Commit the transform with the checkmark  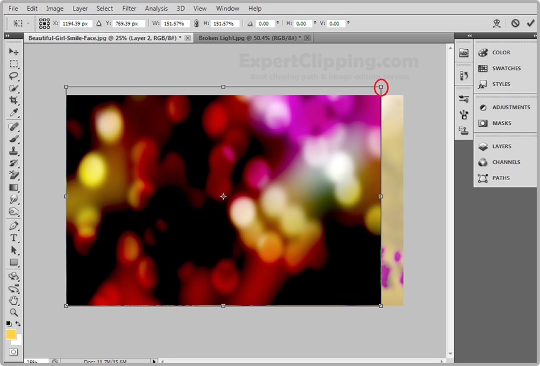click(x=531, y=23)
